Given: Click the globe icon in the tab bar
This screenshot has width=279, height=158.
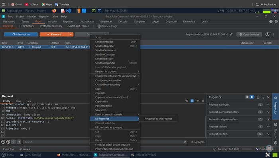Looking at the screenshot, I should 271,21.
